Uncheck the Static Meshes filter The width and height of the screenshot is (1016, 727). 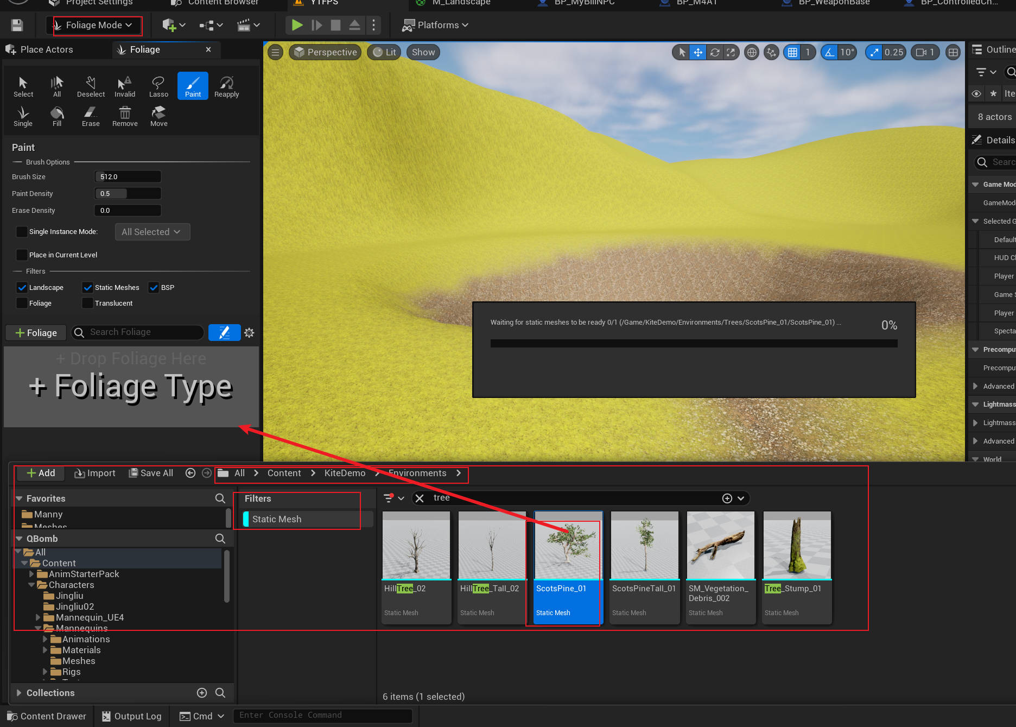point(87,287)
